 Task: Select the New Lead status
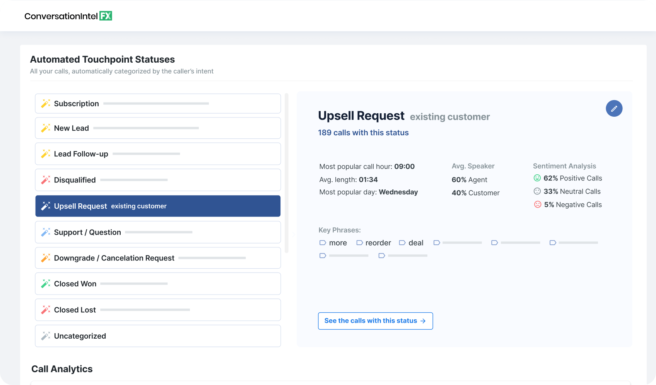pyautogui.click(x=157, y=128)
